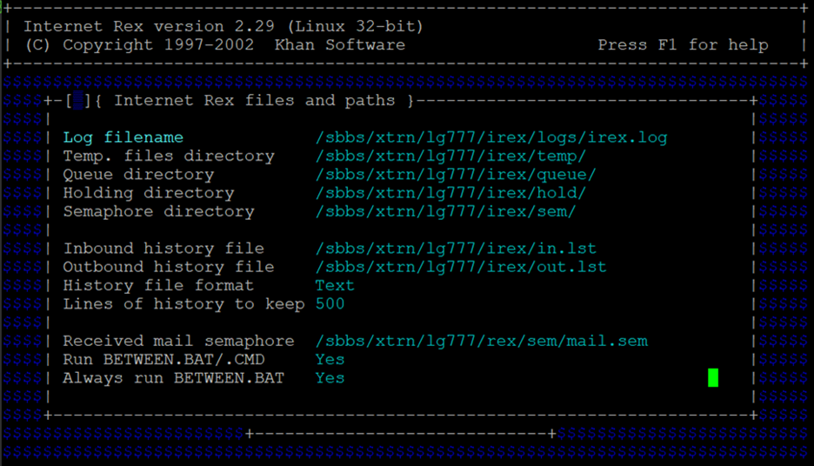Select the Holding directory option
This screenshot has width=814, height=466.
tap(149, 193)
